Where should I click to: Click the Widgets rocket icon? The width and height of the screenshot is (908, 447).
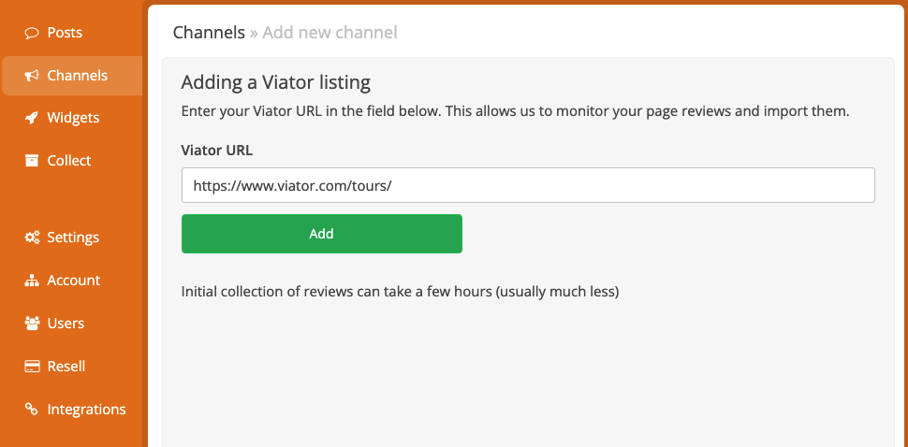[x=31, y=118]
